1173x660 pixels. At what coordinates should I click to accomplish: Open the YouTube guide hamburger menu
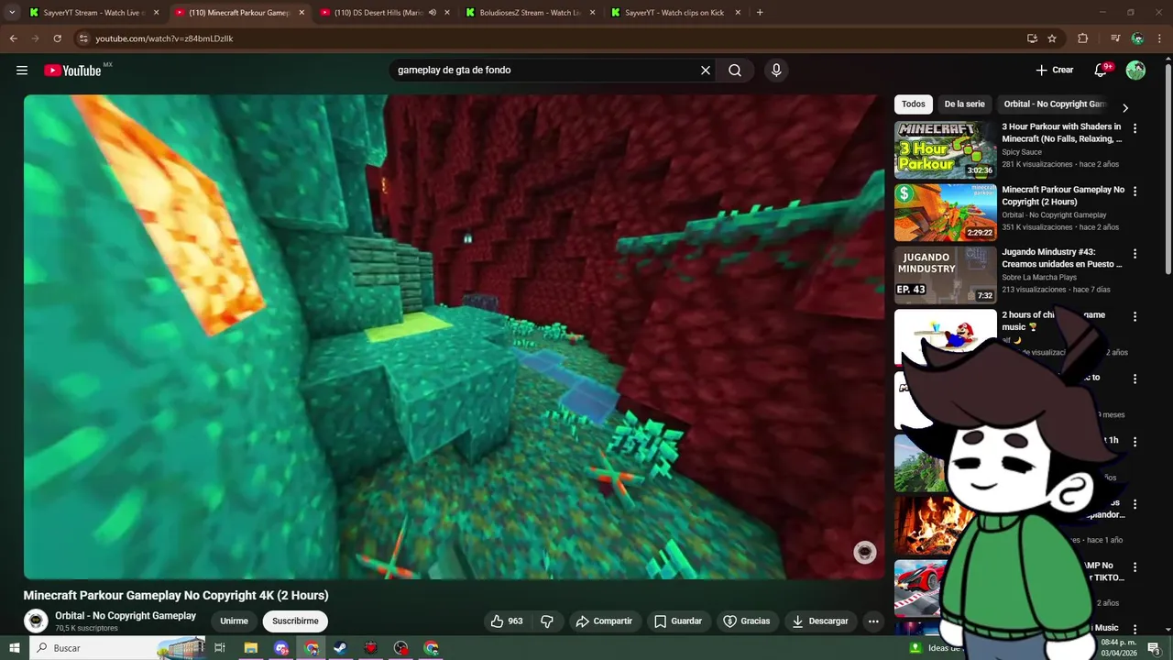coord(22,71)
